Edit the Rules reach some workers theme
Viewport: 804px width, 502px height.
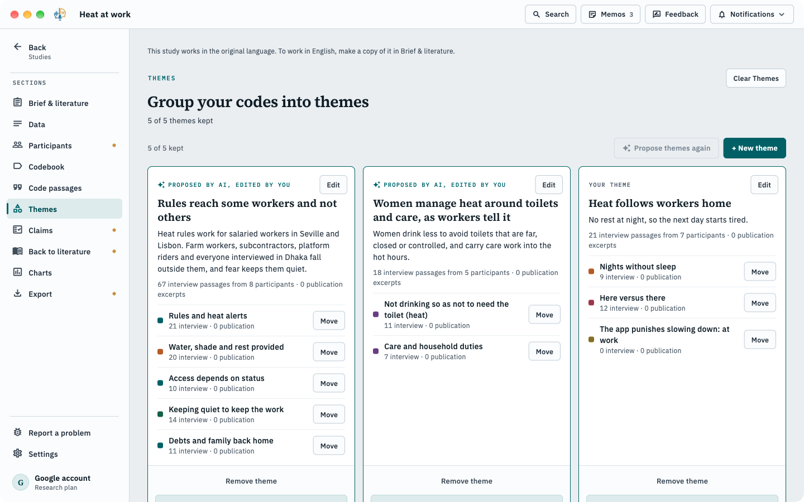[333, 185]
